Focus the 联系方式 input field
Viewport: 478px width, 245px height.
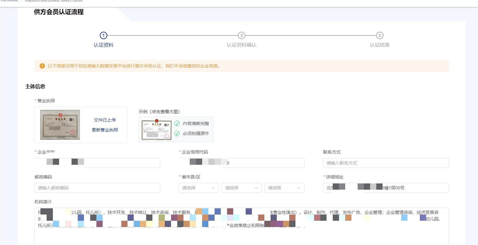tap(386, 163)
